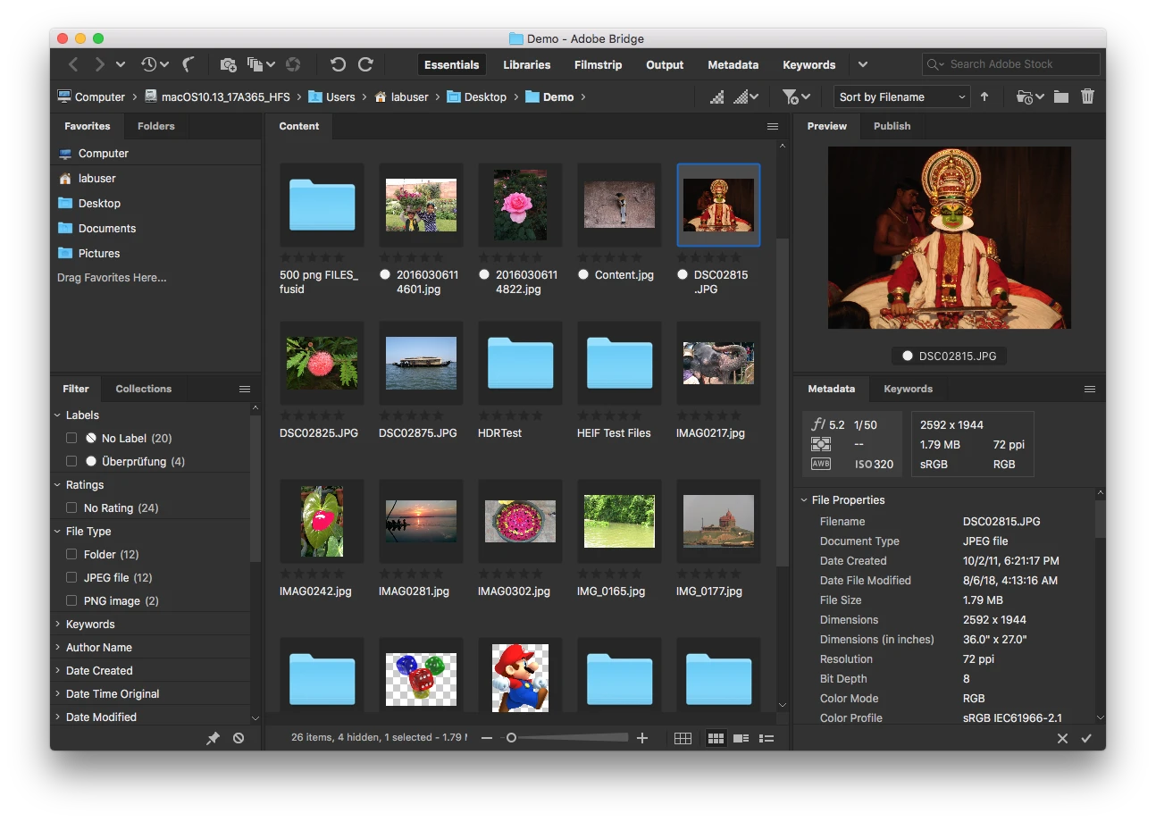Enable the JPEG file filter
The height and width of the screenshot is (822, 1156).
click(x=71, y=577)
